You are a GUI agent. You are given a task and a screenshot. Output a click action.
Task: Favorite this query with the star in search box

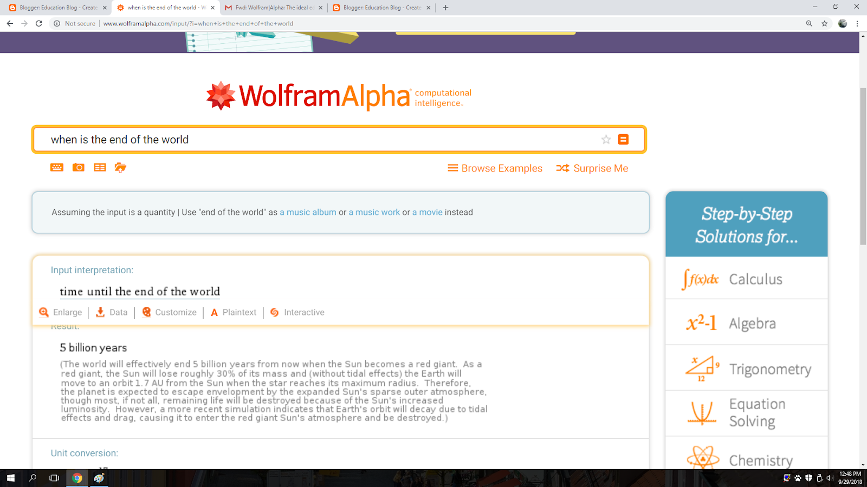(x=606, y=140)
